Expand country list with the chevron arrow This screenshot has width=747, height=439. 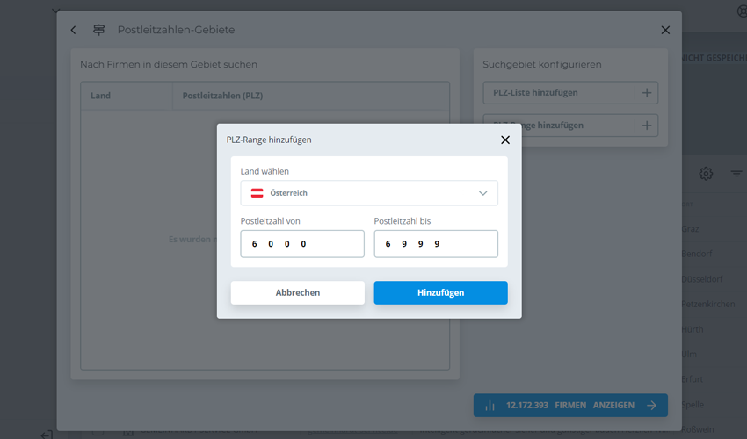[482, 193]
